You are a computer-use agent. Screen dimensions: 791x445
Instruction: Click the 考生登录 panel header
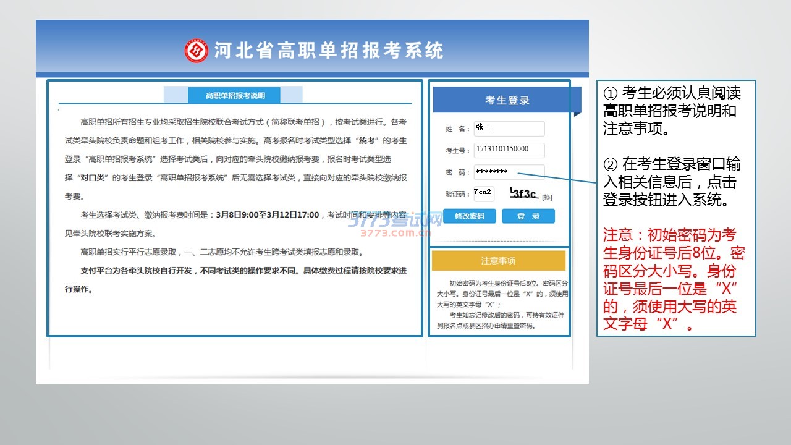pos(507,100)
